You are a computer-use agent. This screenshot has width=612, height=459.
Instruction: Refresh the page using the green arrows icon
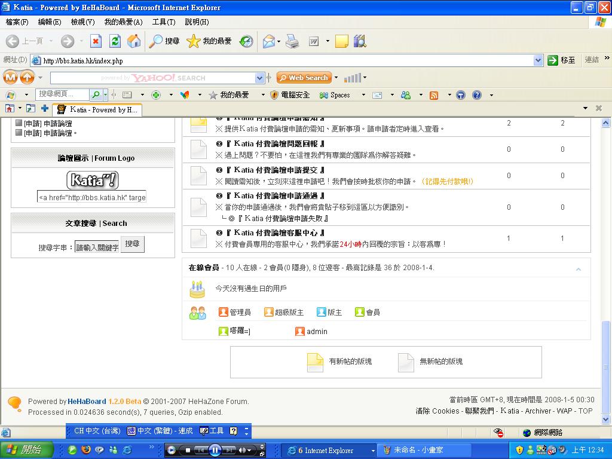[115, 41]
